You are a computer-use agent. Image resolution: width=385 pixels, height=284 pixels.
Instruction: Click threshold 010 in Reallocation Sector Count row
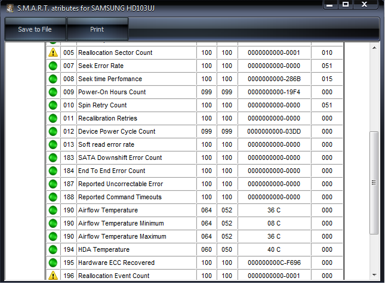click(327, 53)
